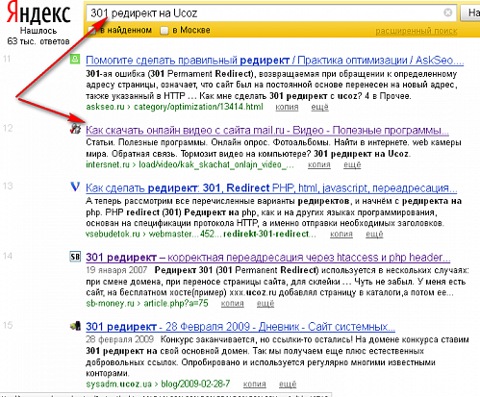Image resolution: width=480 pixels, height=397 pixels.
Task: Click the Найти search button
Action: [x=470, y=12]
